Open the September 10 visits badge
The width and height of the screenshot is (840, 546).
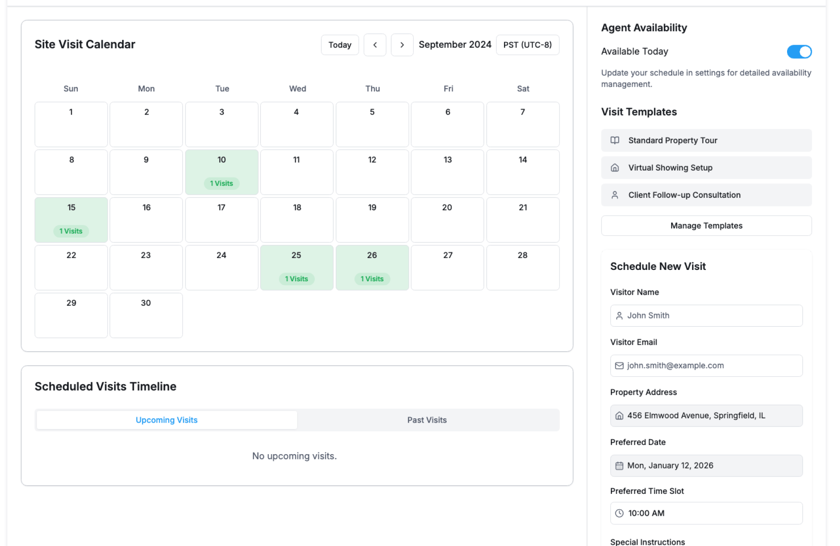pyautogui.click(x=221, y=183)
